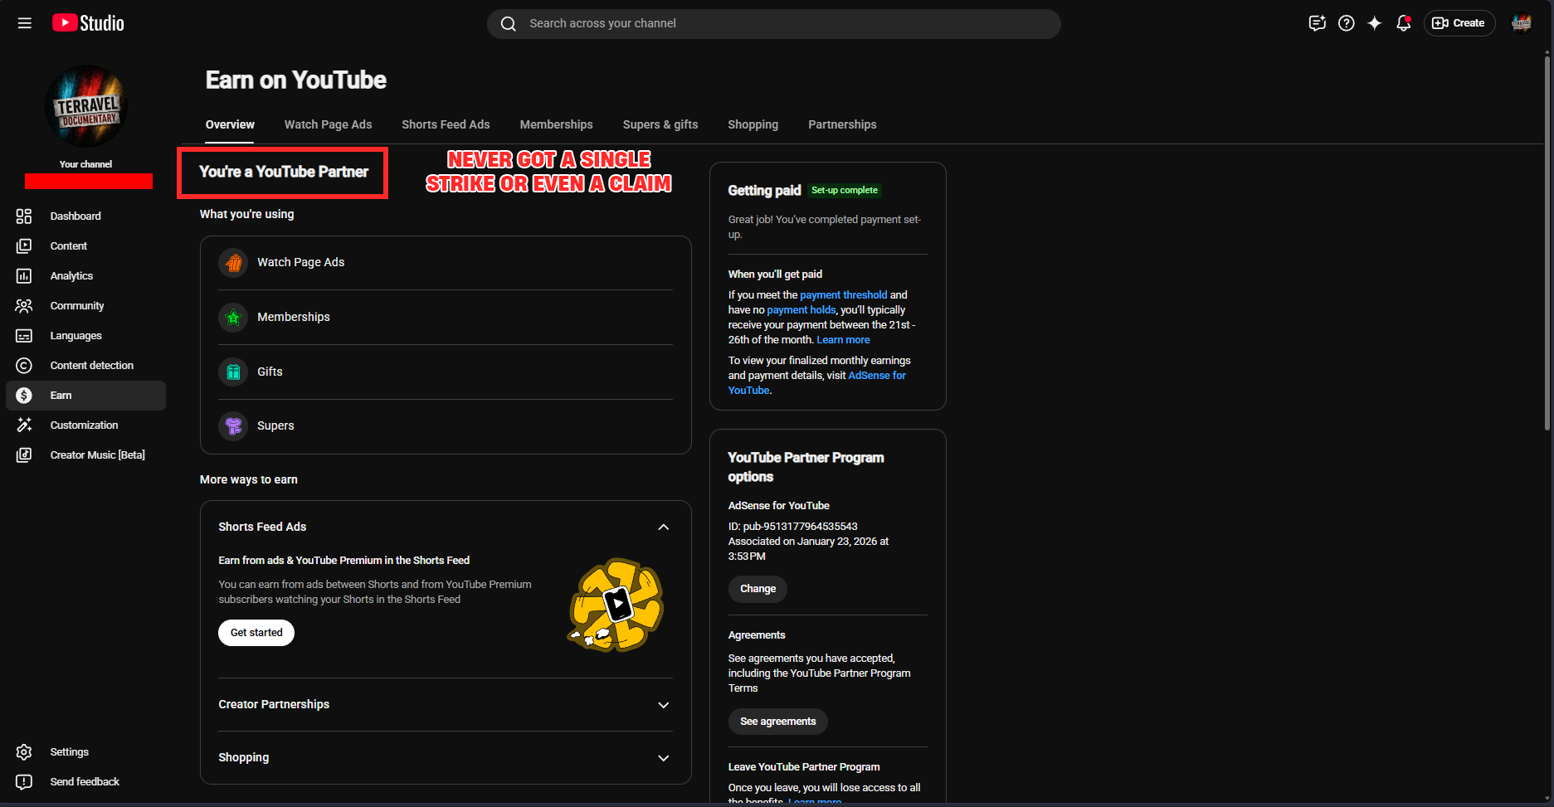
Task: Click Get started for Shorts Feed Ads
Action: tap(256, 633)
